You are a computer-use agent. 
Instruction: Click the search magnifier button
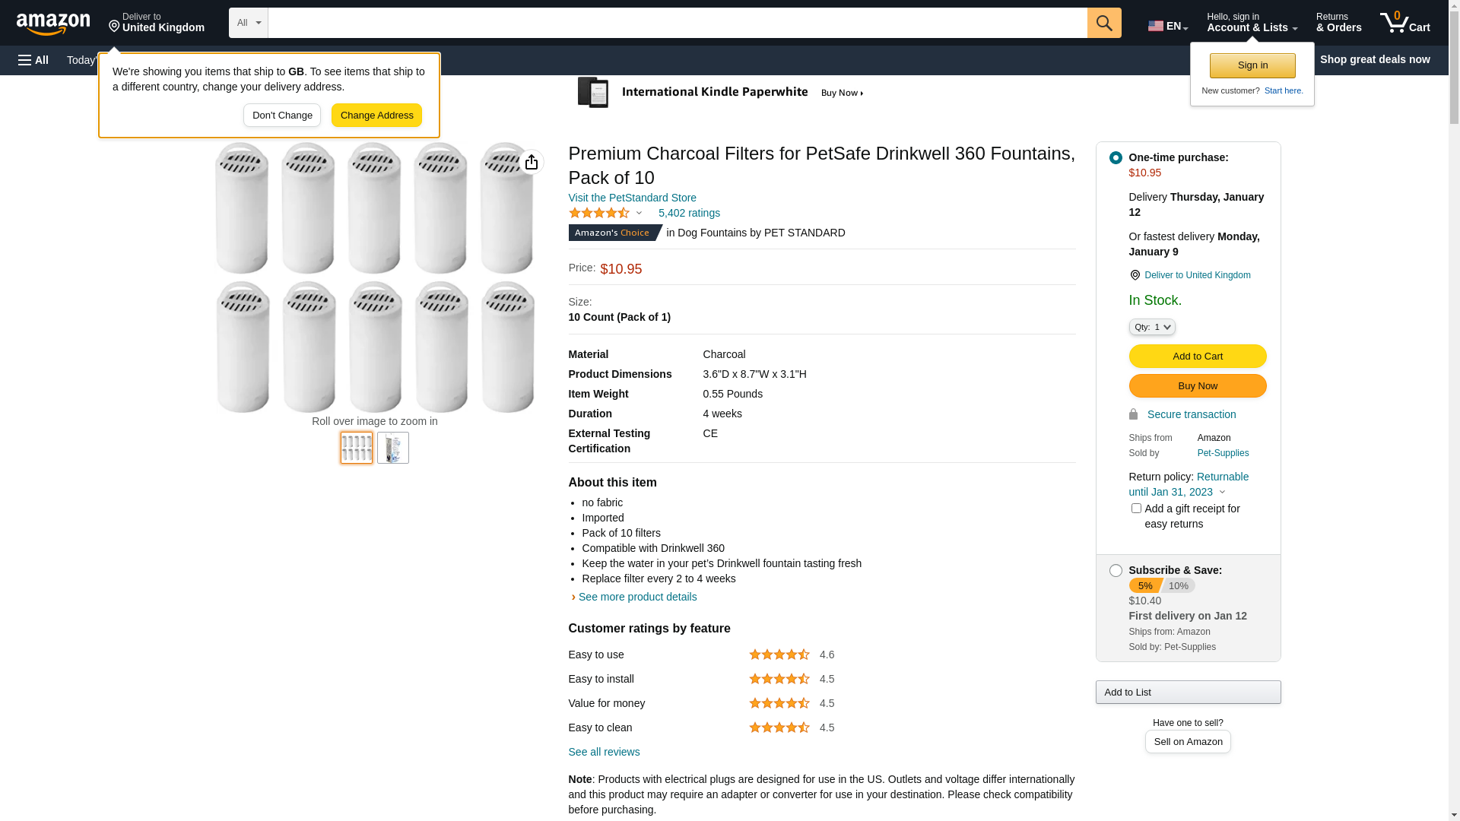(x=1104, y=23)
